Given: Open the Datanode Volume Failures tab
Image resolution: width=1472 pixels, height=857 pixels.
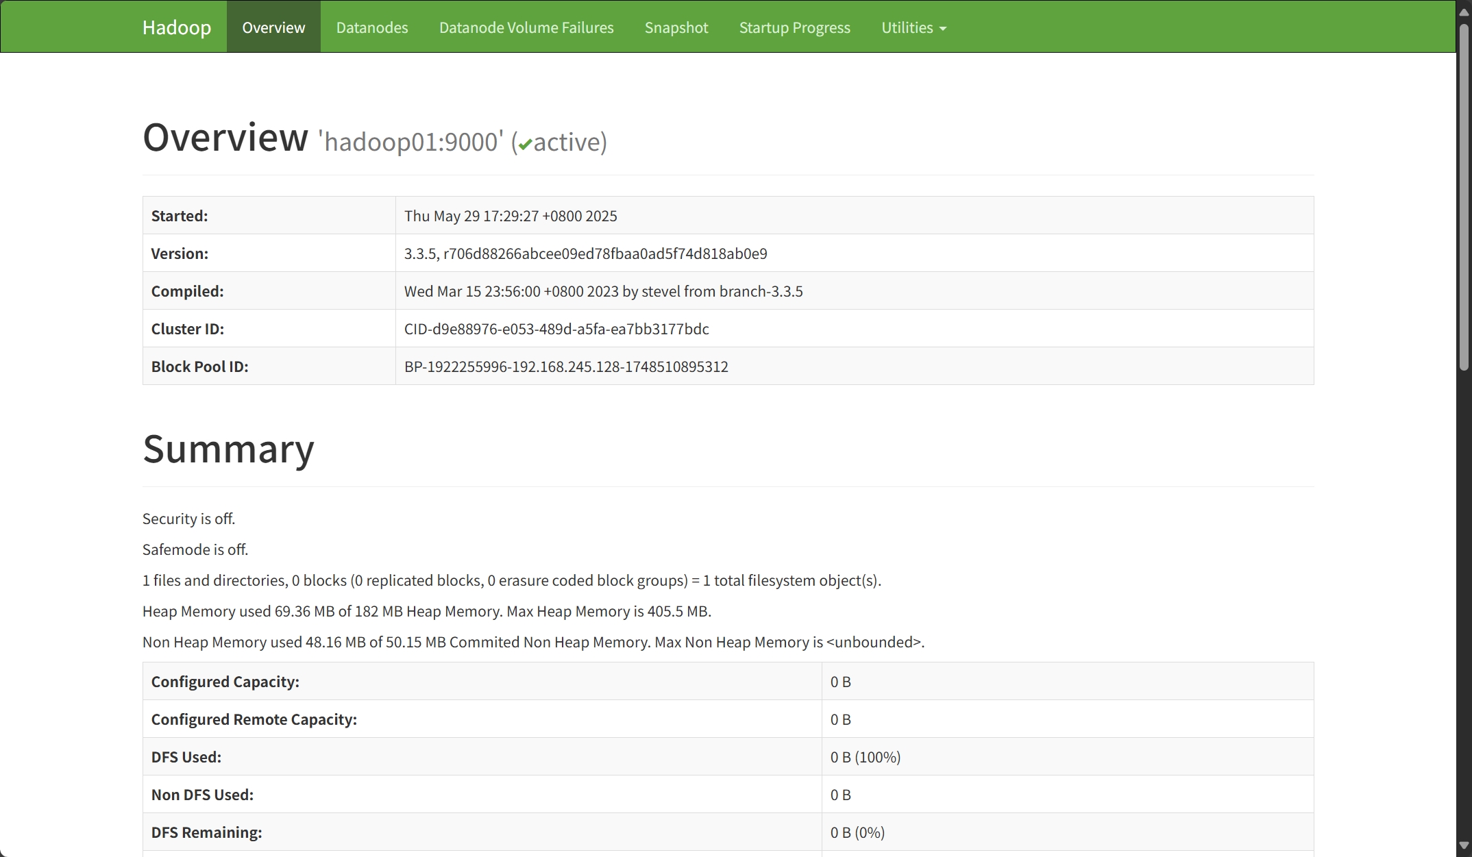Looking at the screenshot, I should tap(526, 27).
